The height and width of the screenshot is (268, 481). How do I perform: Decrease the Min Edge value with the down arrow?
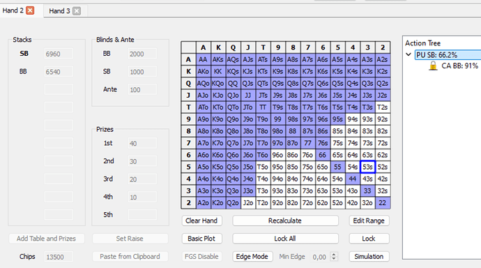(334, 259)
